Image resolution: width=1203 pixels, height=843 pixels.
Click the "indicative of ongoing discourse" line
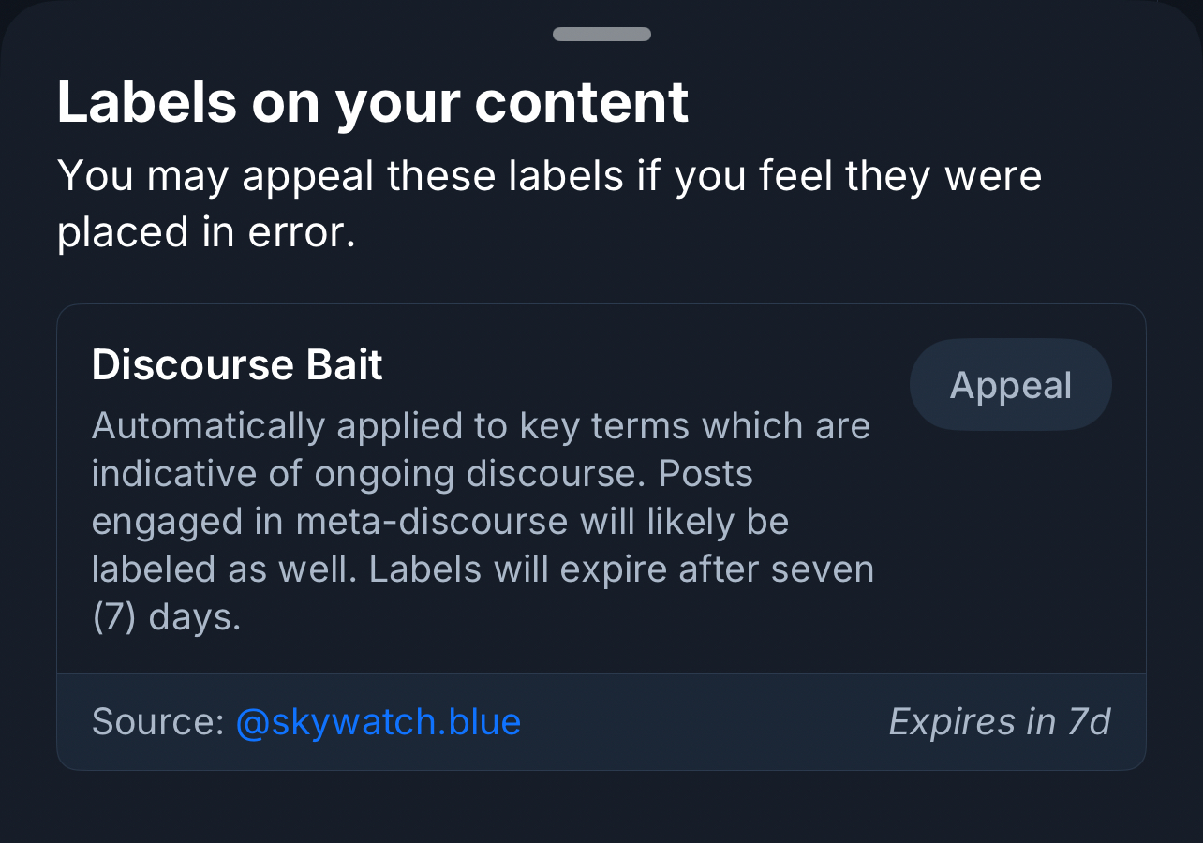tap(422, 474)
